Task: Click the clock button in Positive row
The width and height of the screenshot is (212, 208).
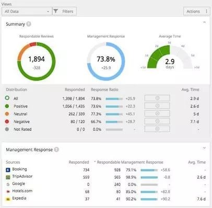Action: pos(157,106)
